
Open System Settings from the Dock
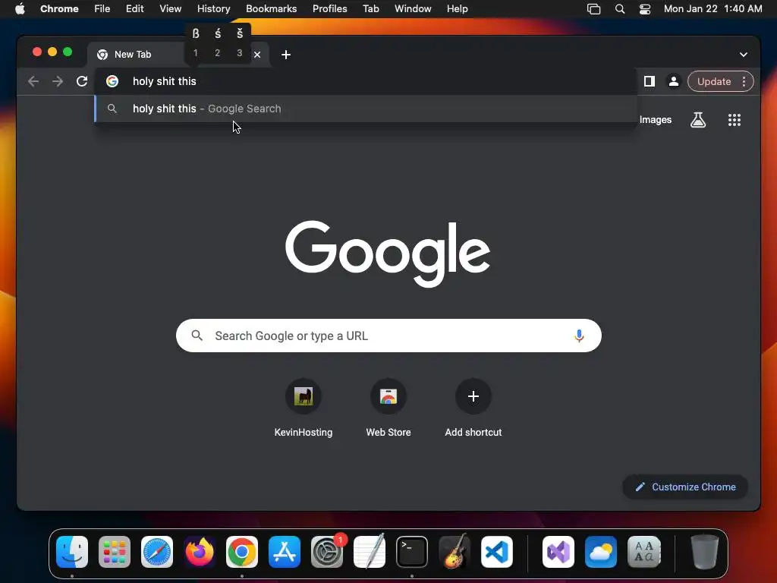pos(327,552)
